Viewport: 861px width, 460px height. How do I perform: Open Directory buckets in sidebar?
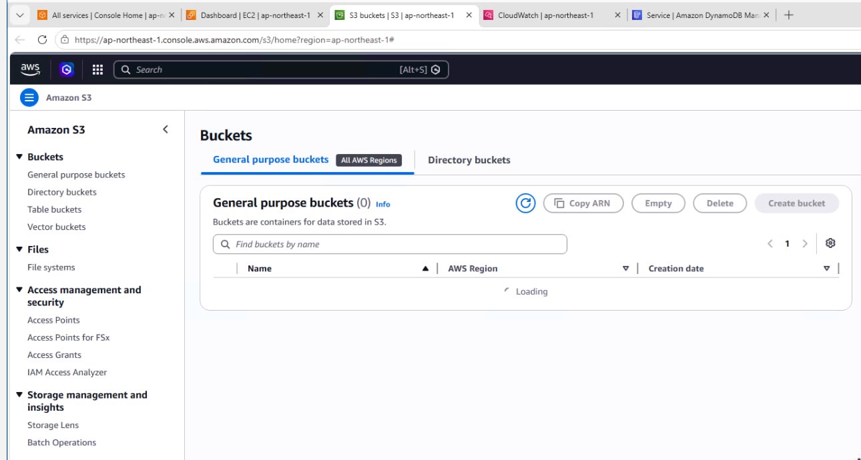(62, 192)
